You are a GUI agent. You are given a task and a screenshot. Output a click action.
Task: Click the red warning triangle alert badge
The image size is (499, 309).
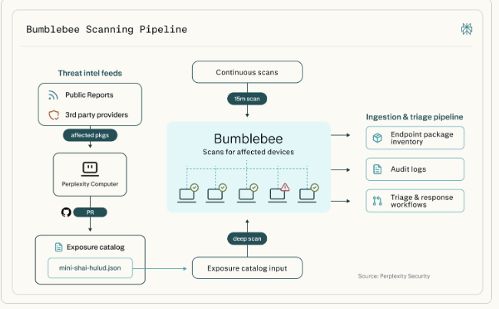point(285,187)
